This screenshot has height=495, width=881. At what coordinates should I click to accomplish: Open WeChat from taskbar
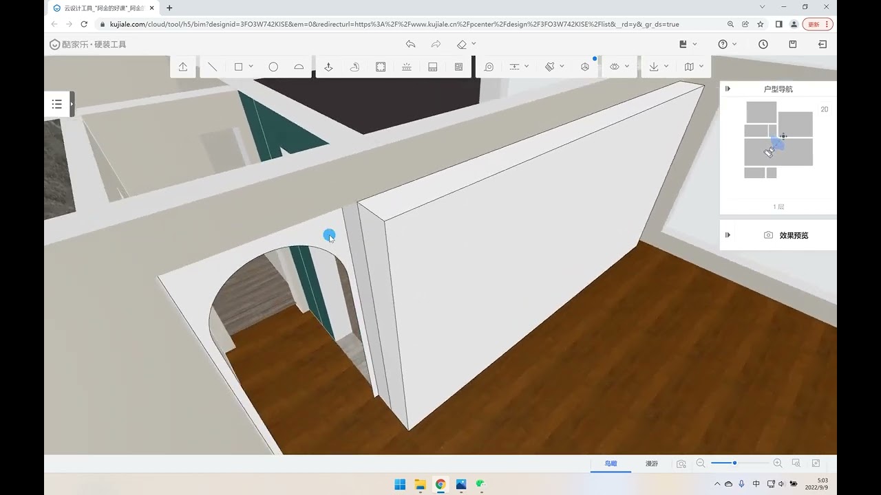pyautogui.click(x=480, y=484)
